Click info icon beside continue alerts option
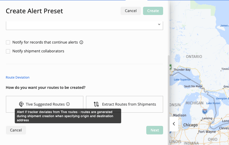Screen dimensions: 229x145 pyautogui.click(x=81, y=43)
